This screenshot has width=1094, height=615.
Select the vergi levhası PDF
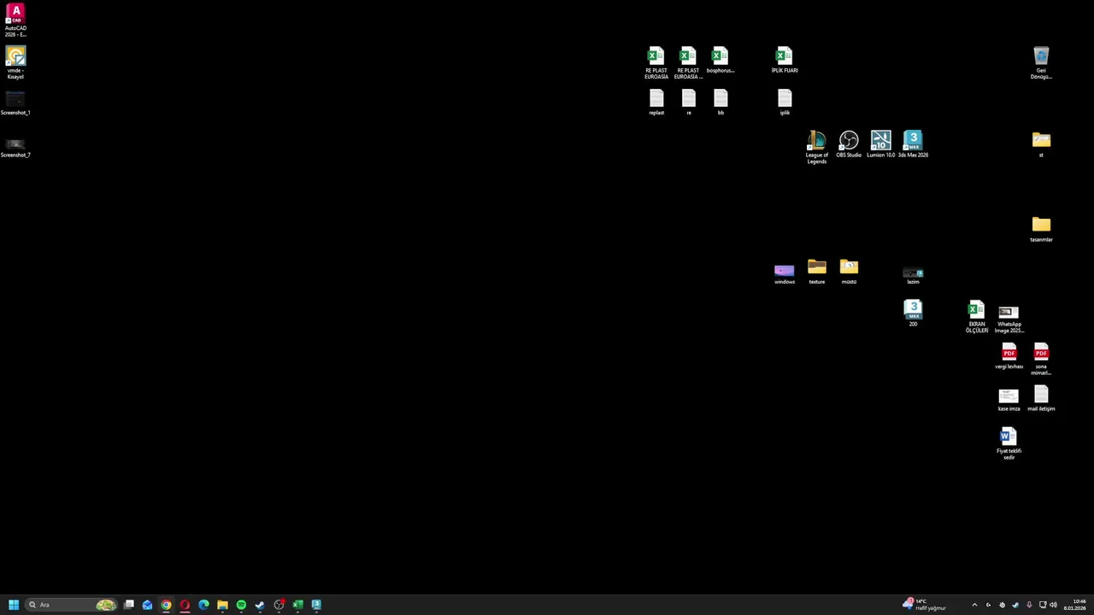pyautogui.click(x=1009, y=356)
